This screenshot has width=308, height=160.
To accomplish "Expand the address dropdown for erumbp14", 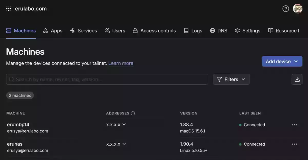I will tap(124, 124).
